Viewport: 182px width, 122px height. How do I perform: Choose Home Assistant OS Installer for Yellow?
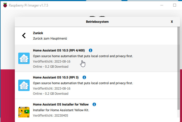(x=61, y=104)
